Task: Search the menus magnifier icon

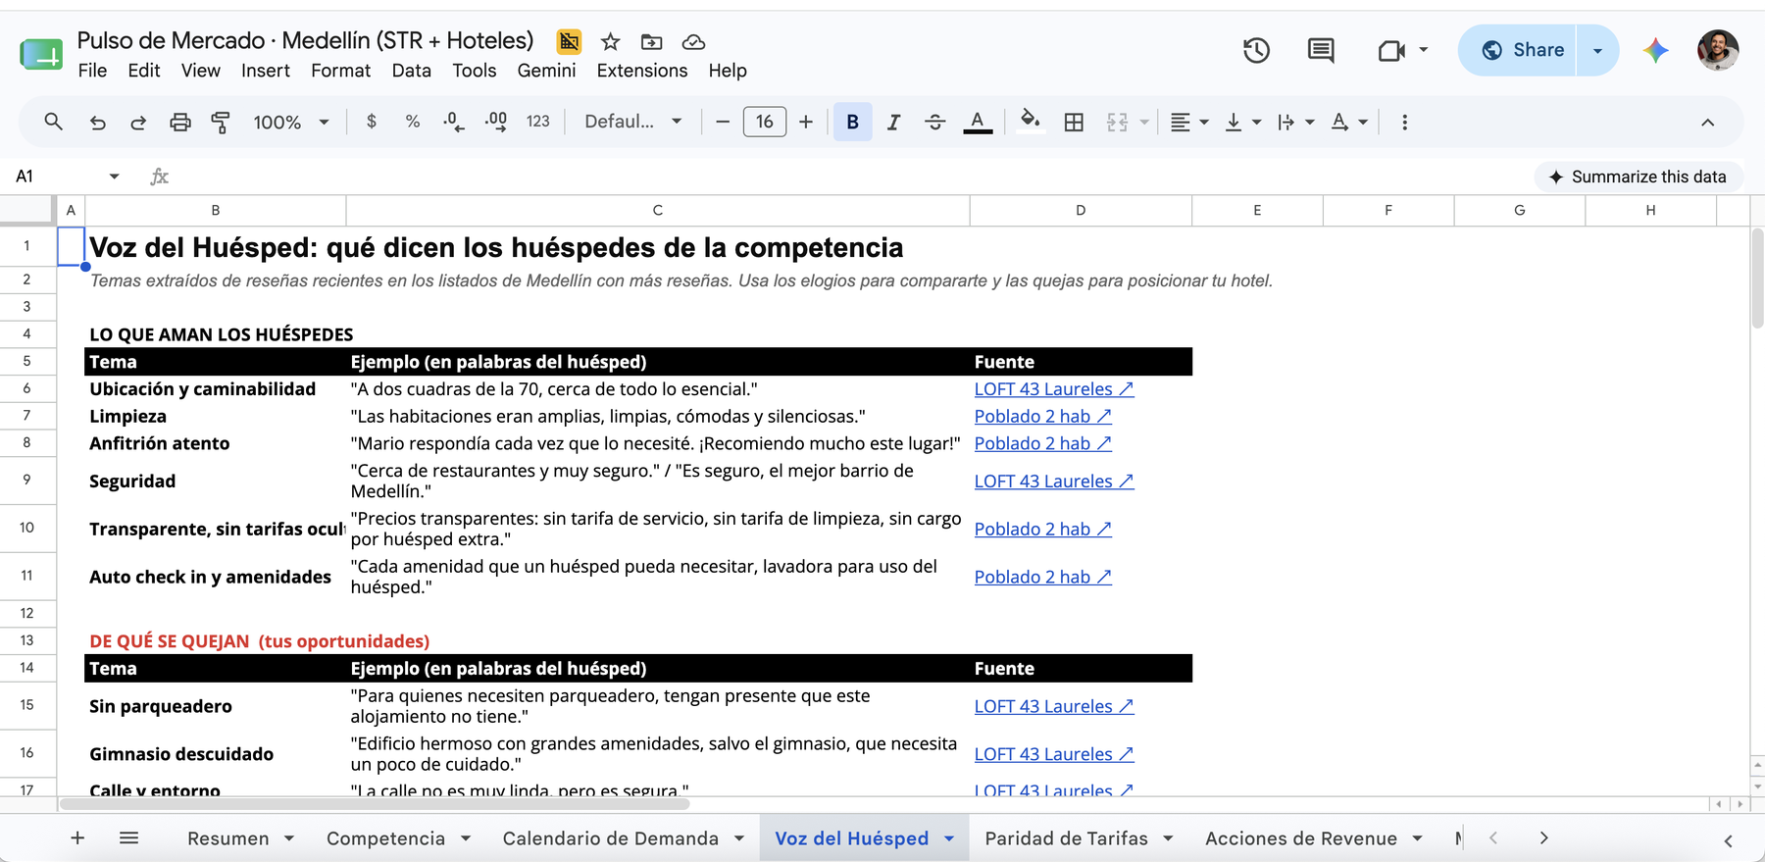Action: click(x=54, y=122)
